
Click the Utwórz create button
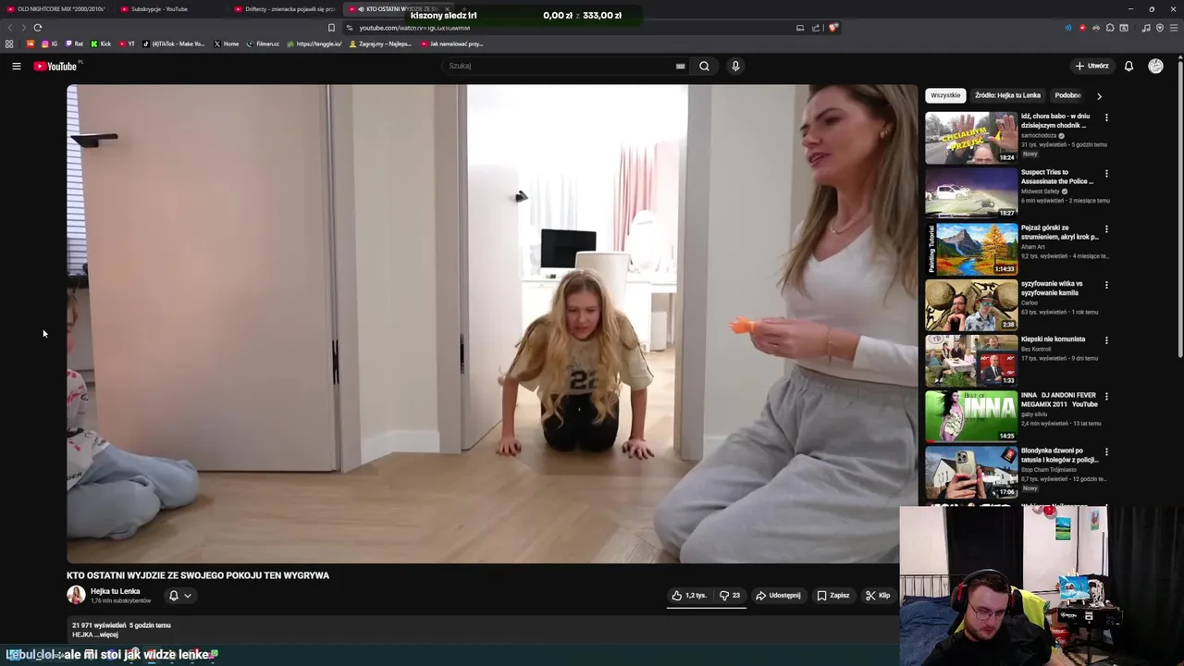tap(1092, 66)
